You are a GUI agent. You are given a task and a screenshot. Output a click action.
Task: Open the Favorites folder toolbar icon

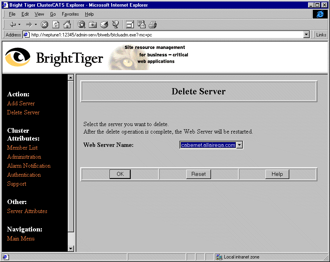pyautogui.click(x=93, y=24)
